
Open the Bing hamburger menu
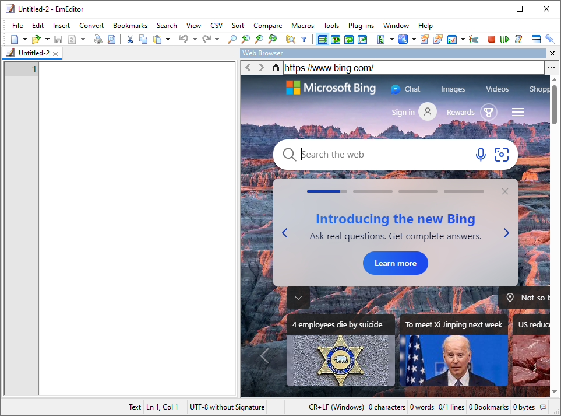518,112
